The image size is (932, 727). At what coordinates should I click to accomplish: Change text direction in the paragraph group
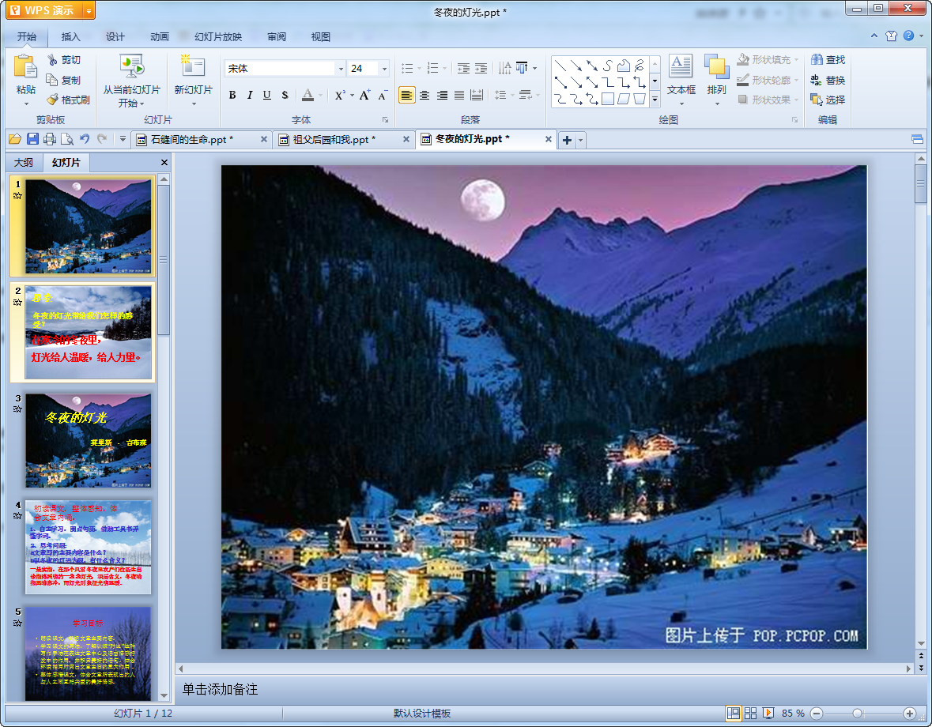pos(504,68)
